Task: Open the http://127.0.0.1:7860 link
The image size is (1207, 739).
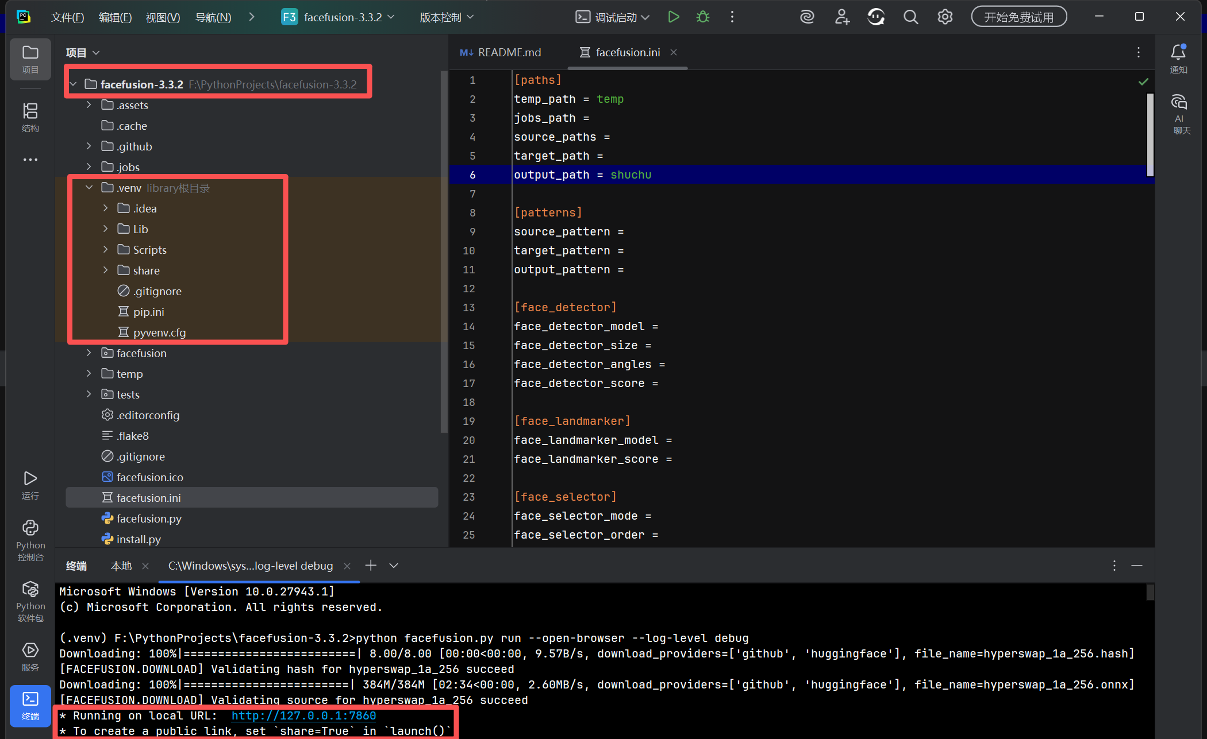Action: [x=303, y=715]
